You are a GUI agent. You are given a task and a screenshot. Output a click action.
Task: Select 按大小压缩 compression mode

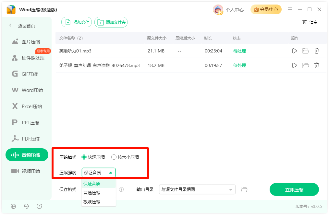[125, 157]
